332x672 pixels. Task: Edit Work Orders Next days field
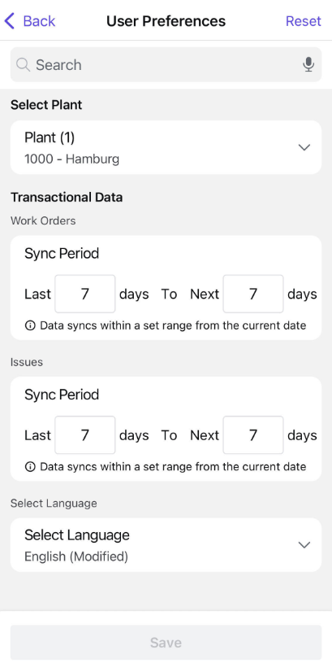(x=253, y=294)
